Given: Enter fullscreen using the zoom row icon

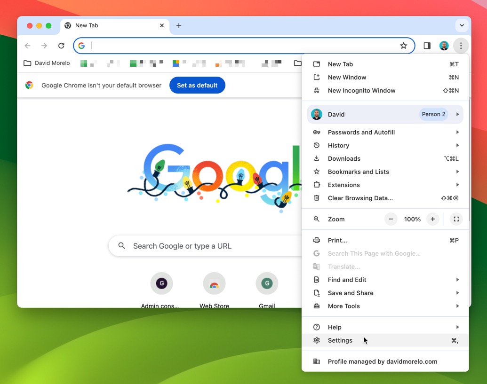Looking at the screenshot, I should [x=455, y=219].
